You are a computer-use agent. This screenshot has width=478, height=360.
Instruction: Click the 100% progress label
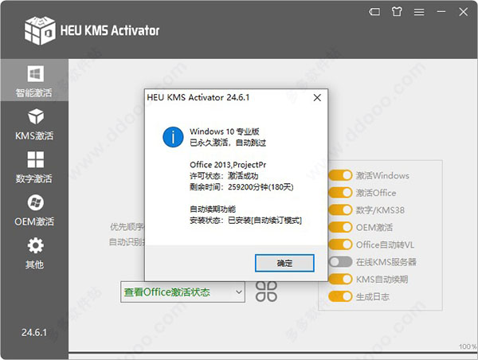468,346
